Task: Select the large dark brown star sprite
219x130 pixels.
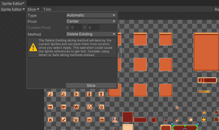Action: pyautogui.click(x=217, y=120)
